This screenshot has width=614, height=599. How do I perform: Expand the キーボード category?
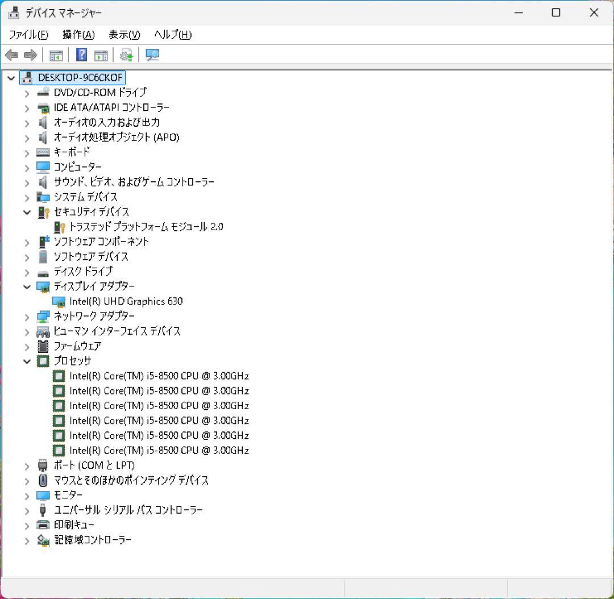tap(27, 152)
